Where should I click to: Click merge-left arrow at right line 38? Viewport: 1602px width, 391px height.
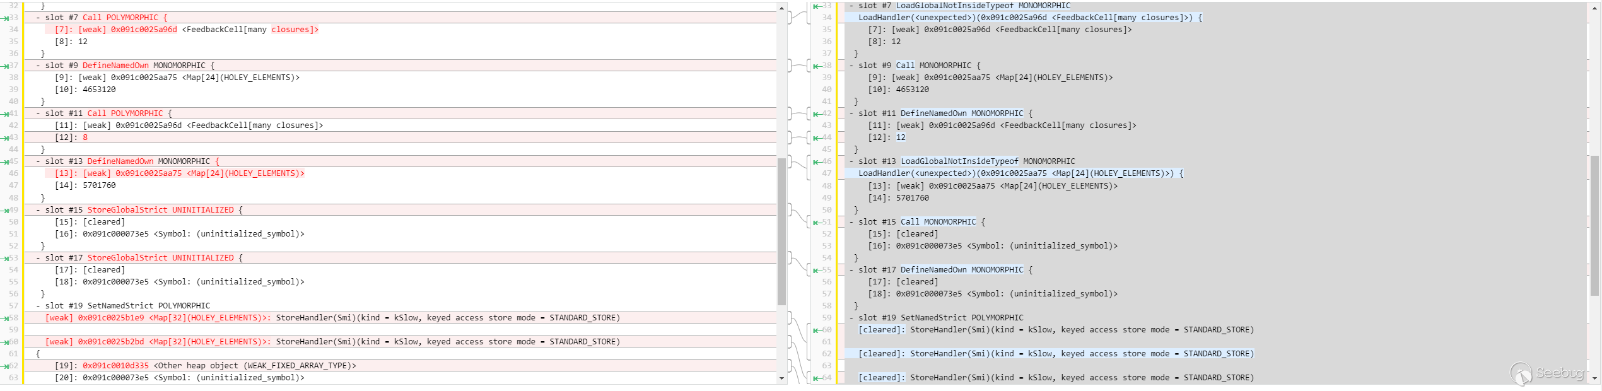click(x=817, y=66)
